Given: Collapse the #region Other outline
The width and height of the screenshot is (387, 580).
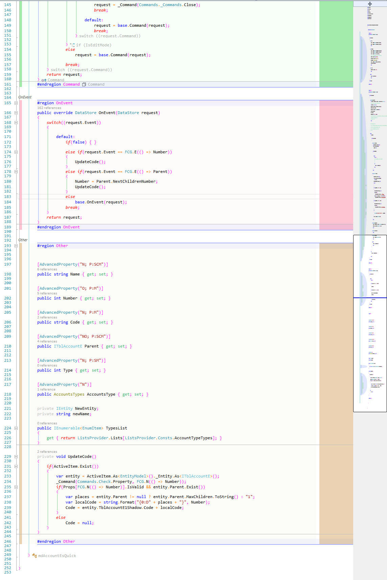Looking at the screenshot, I should click(x=16, y=246).
